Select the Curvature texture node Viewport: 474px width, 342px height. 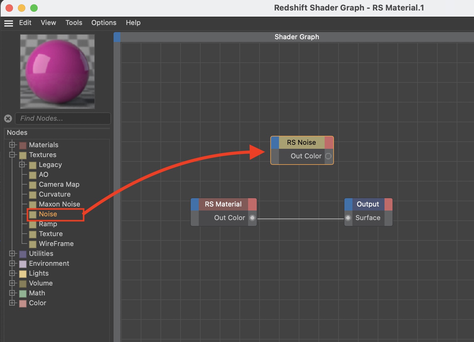click(55, 194)
